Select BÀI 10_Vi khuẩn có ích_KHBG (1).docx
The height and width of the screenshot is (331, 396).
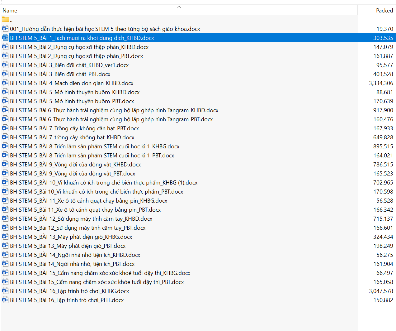[104, 183]
